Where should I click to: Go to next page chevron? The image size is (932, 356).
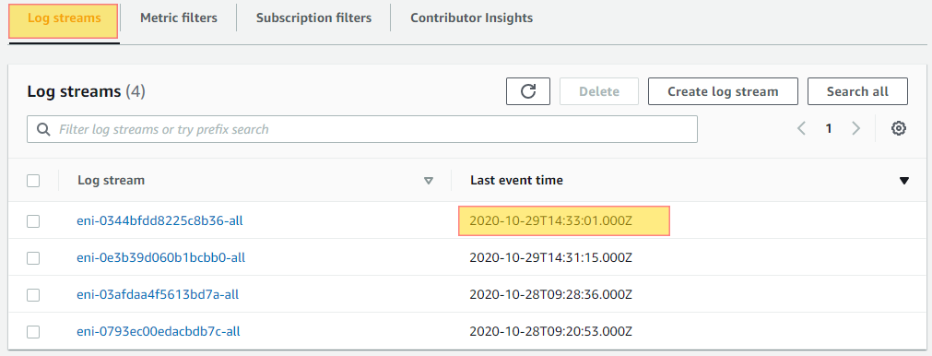(855, 128)
